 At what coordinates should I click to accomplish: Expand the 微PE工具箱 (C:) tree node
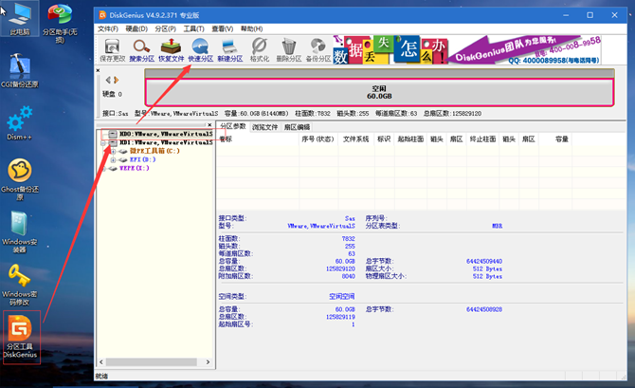click(x=114, y=151)
